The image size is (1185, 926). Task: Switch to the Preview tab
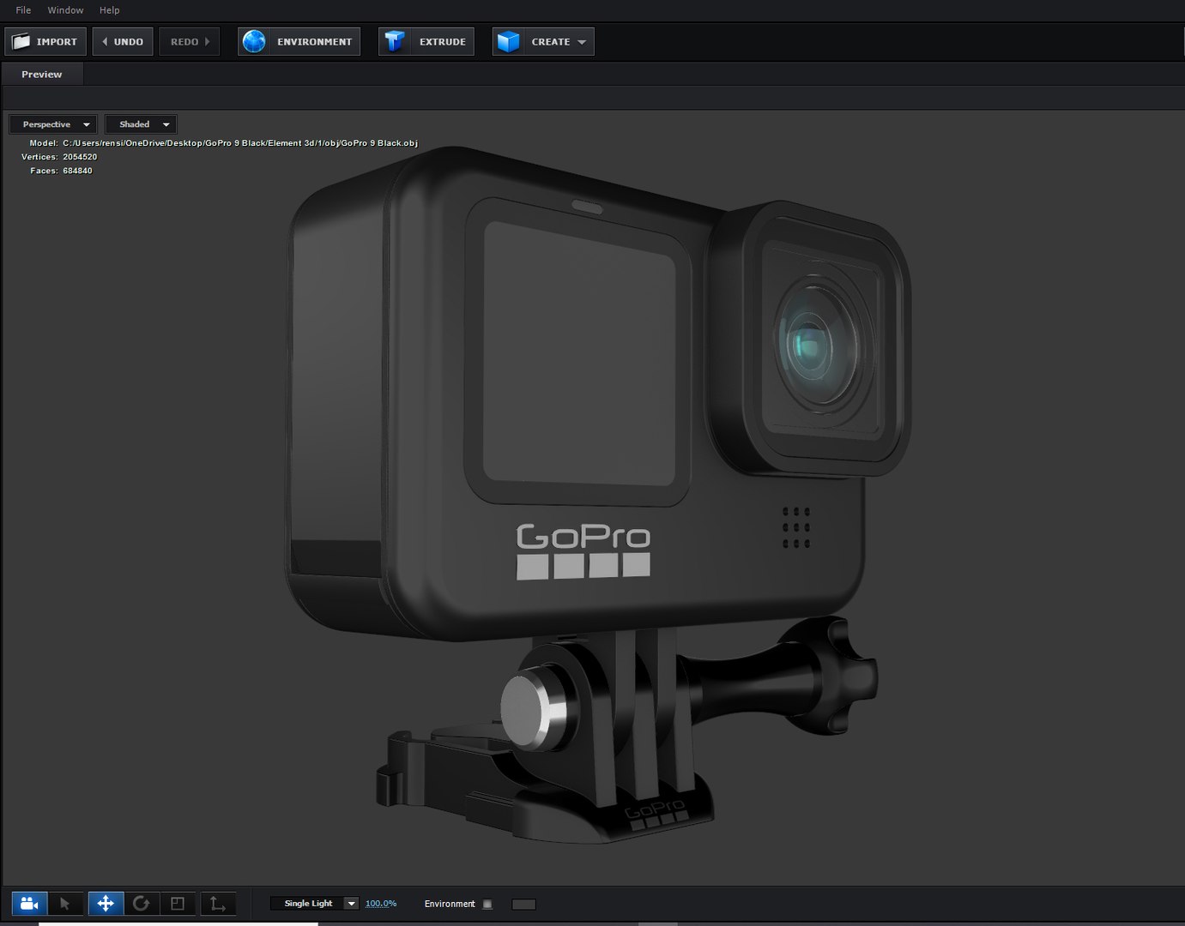42,75
